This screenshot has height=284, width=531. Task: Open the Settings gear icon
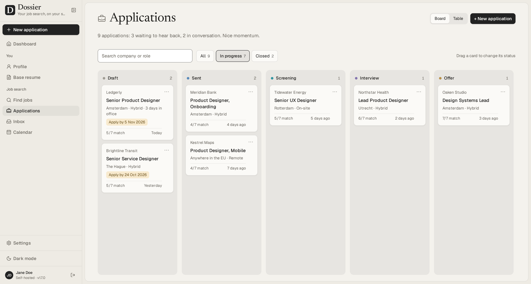click(x=9, y=243)
